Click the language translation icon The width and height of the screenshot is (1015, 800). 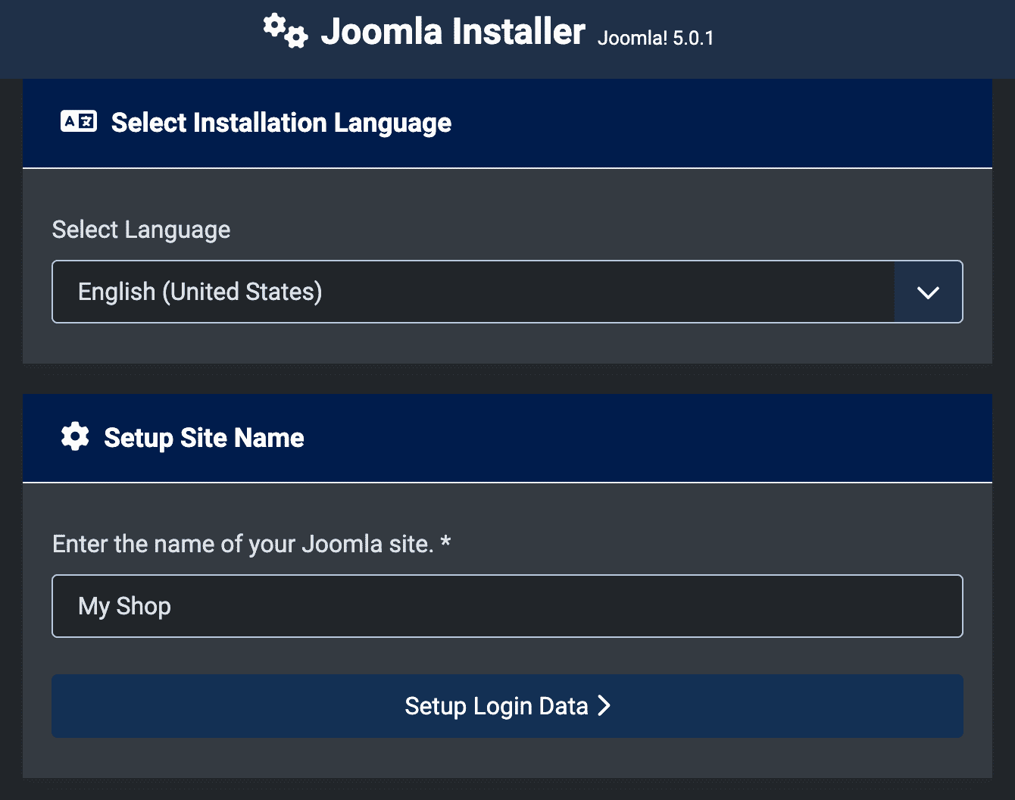(79, 121)
